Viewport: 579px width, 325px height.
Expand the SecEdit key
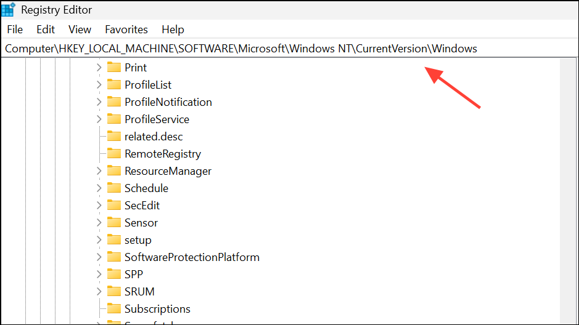click(99, 205)
